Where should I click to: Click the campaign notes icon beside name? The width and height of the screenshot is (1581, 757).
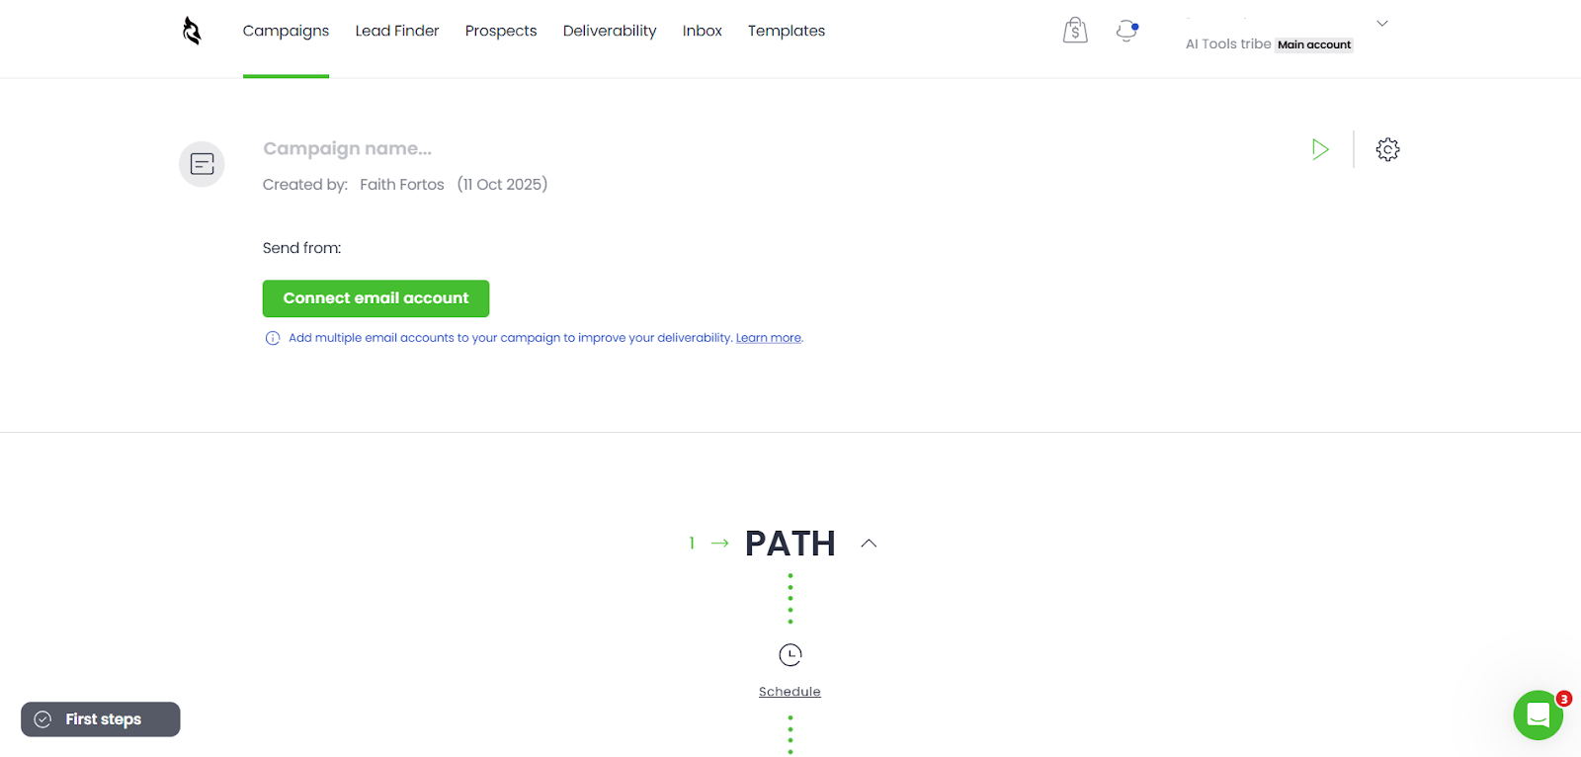click(202, 164)
